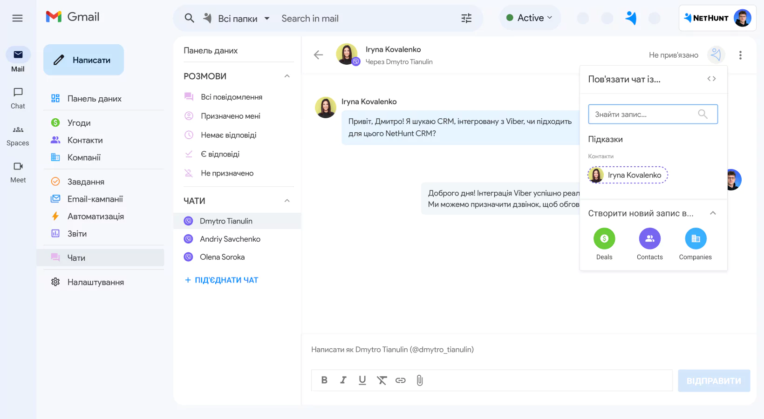Click Iryna Kovalenko header avatar

[347, 54]
